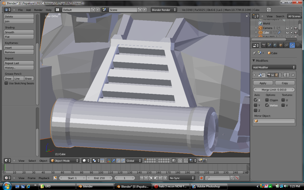Delete the Default screen layout with X

click(98, 10)
